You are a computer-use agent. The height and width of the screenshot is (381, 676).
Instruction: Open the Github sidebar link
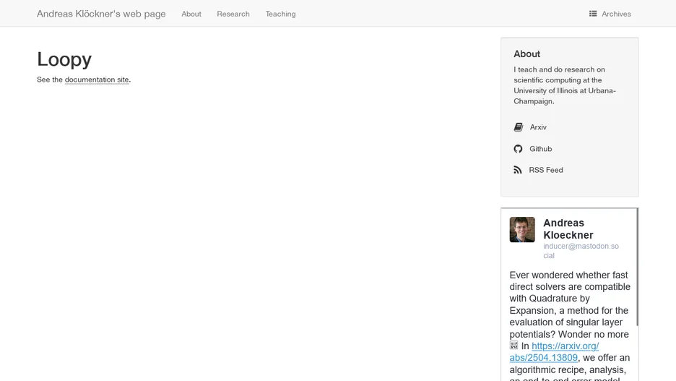[541, 148]
